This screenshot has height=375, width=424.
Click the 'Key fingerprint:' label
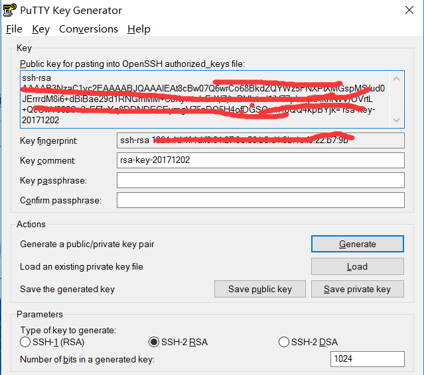click(48, 140)
